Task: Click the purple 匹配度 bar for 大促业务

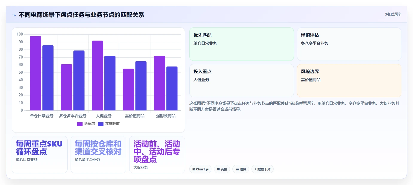Action: pos(97,75)
